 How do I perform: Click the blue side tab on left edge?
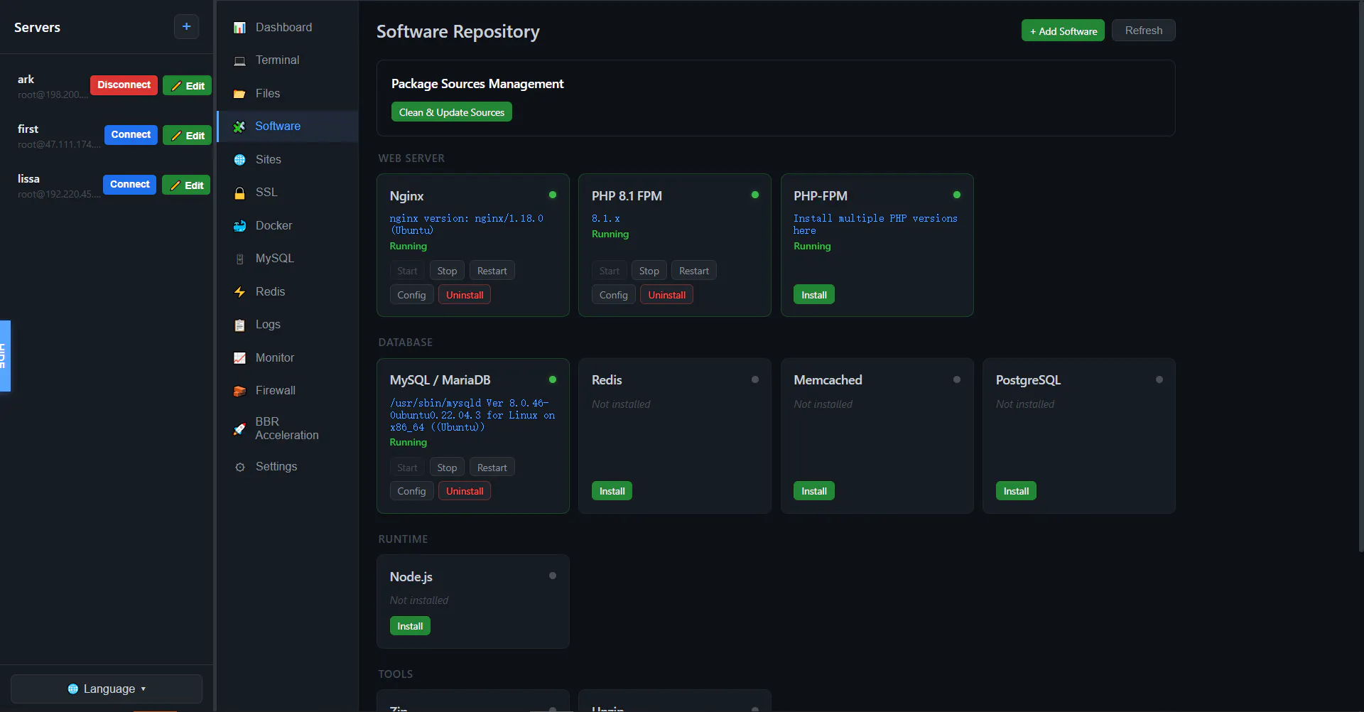coord(5,356)
